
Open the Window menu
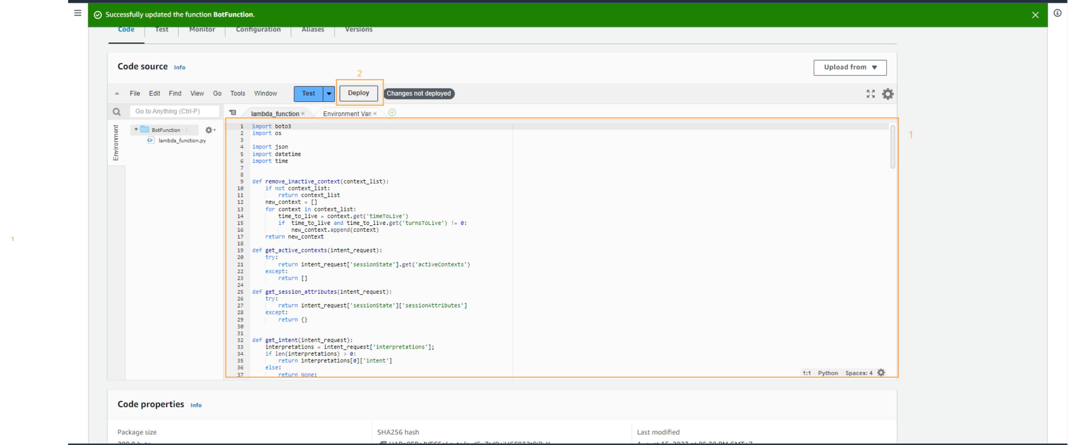coord(265,94)
